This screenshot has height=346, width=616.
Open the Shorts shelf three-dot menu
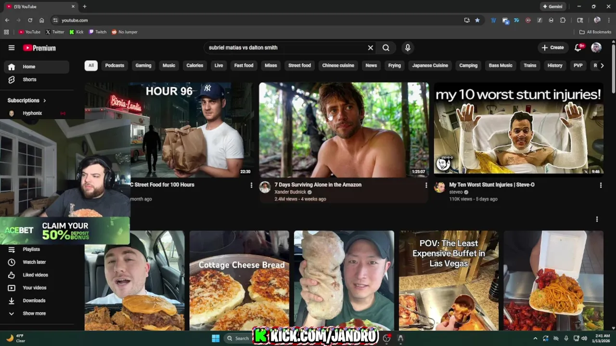(597, 219)
